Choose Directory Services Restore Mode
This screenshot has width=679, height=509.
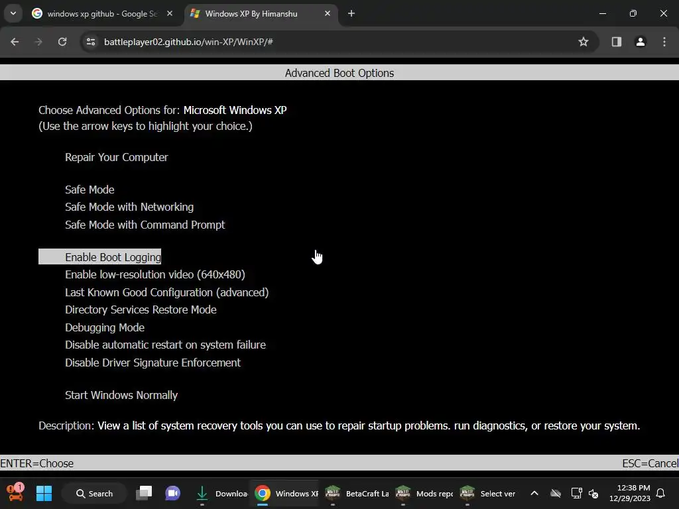pyautogui.click(x=141, y=310)
